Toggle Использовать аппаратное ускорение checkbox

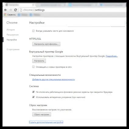click(x=33, y=97)
